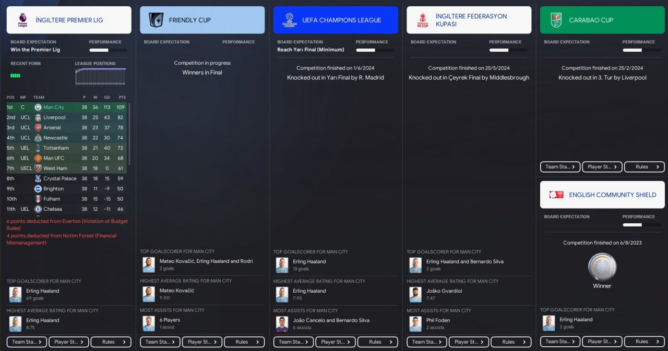Click the Brighton club badge

point(38,188)
